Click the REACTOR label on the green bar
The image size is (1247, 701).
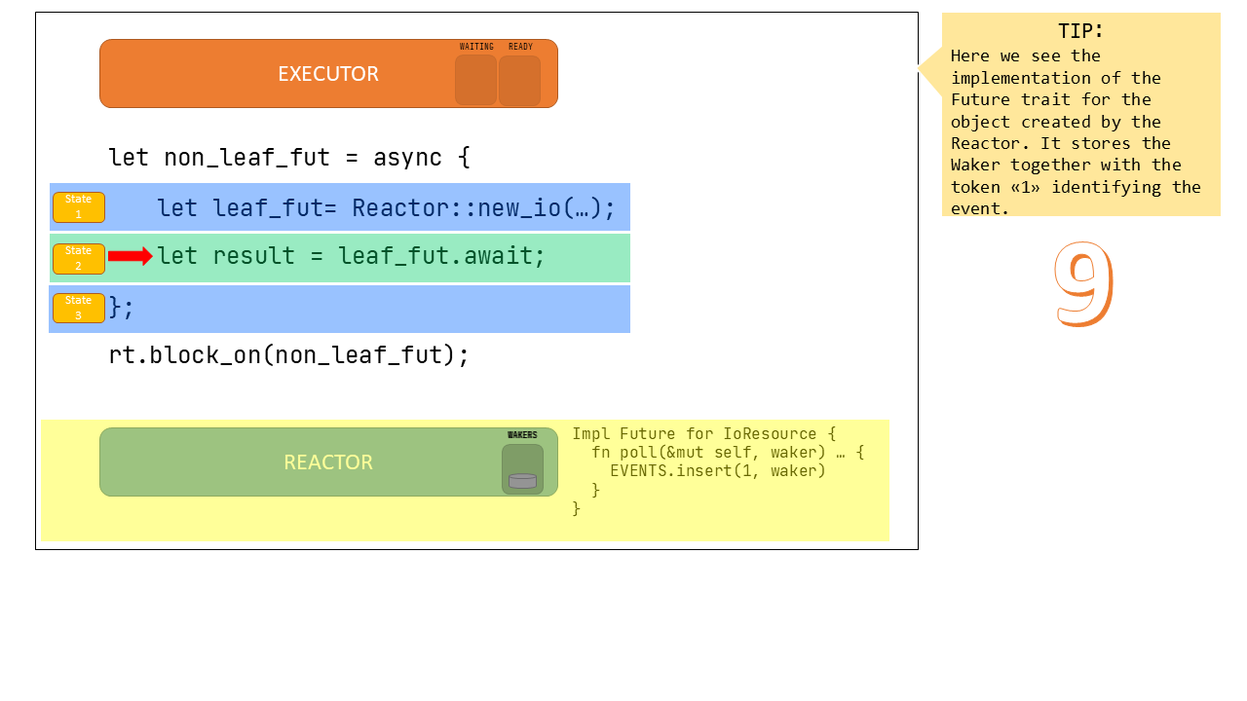[x=328, y=462]
